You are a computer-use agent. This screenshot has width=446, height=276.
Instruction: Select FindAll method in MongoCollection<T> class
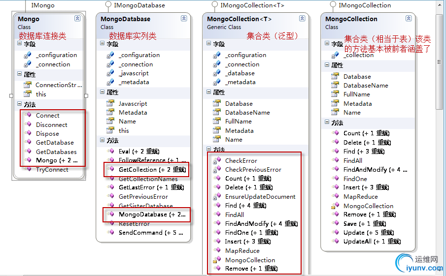click(x=235, y=215)
